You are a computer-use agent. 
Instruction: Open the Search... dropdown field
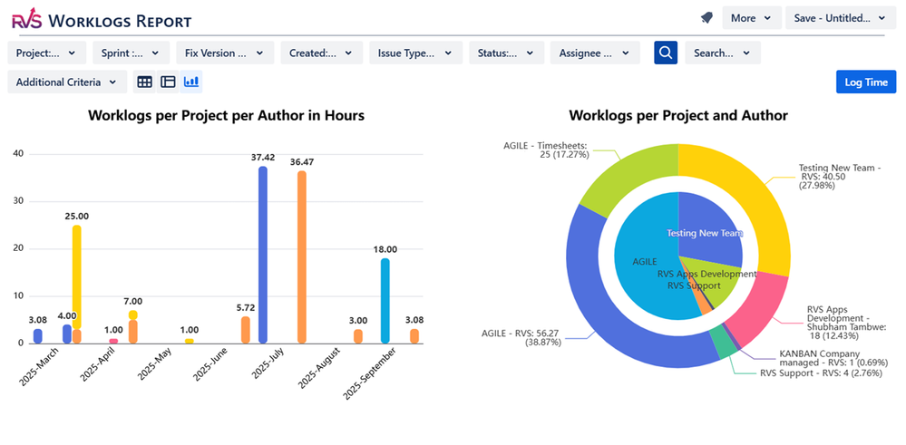tap(722, 53)
